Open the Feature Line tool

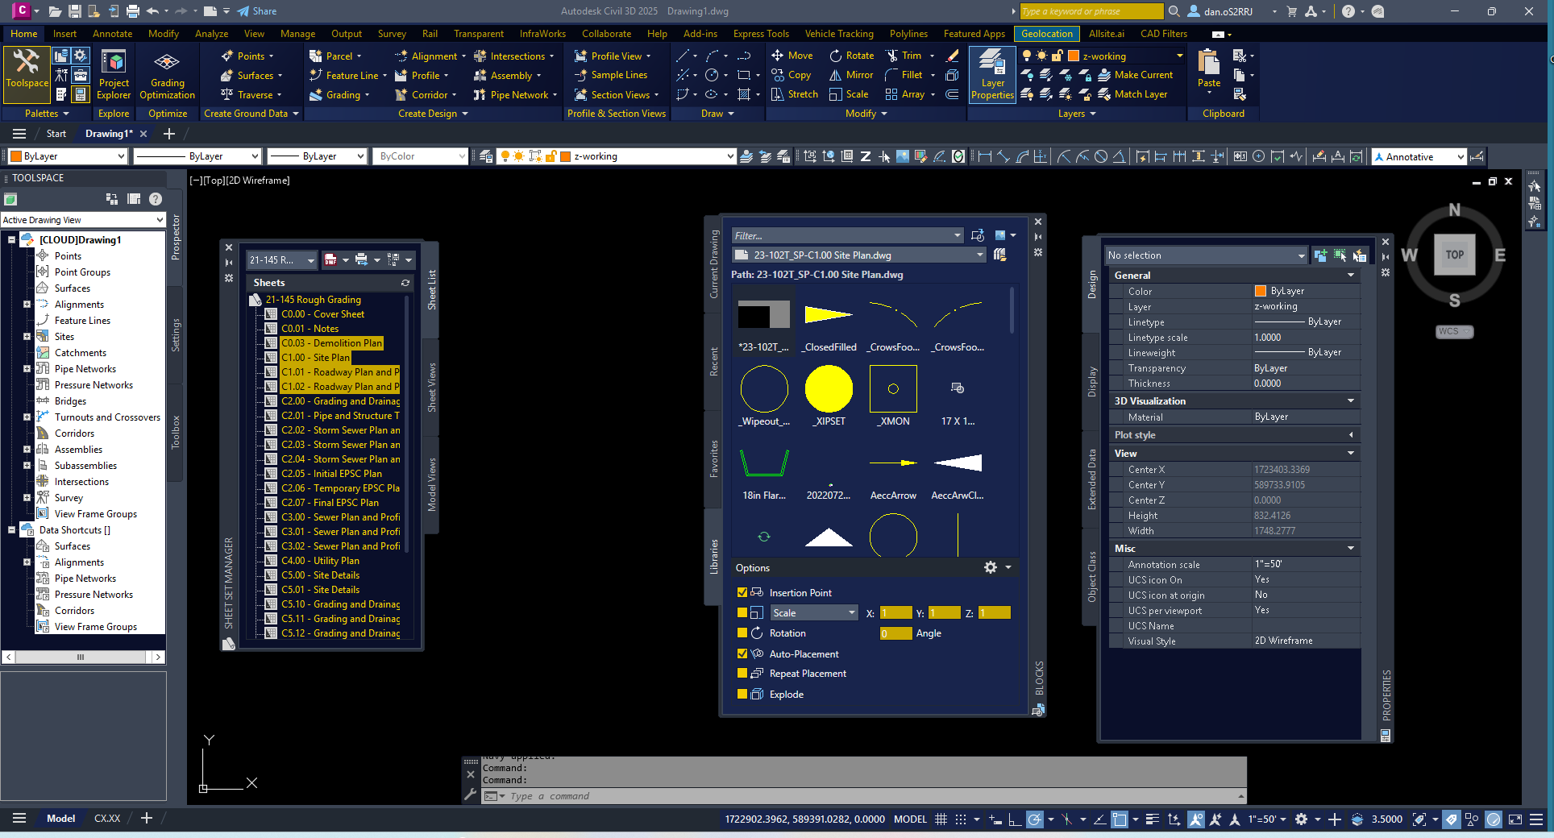(343, 75)
